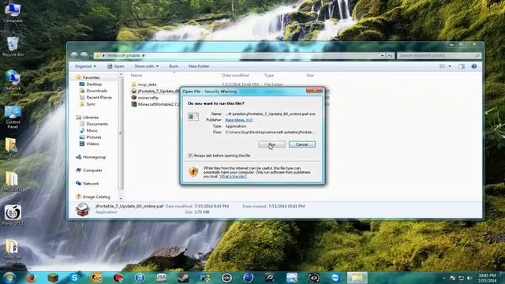Open Explorer help (question mark icon)

[474, 66]
